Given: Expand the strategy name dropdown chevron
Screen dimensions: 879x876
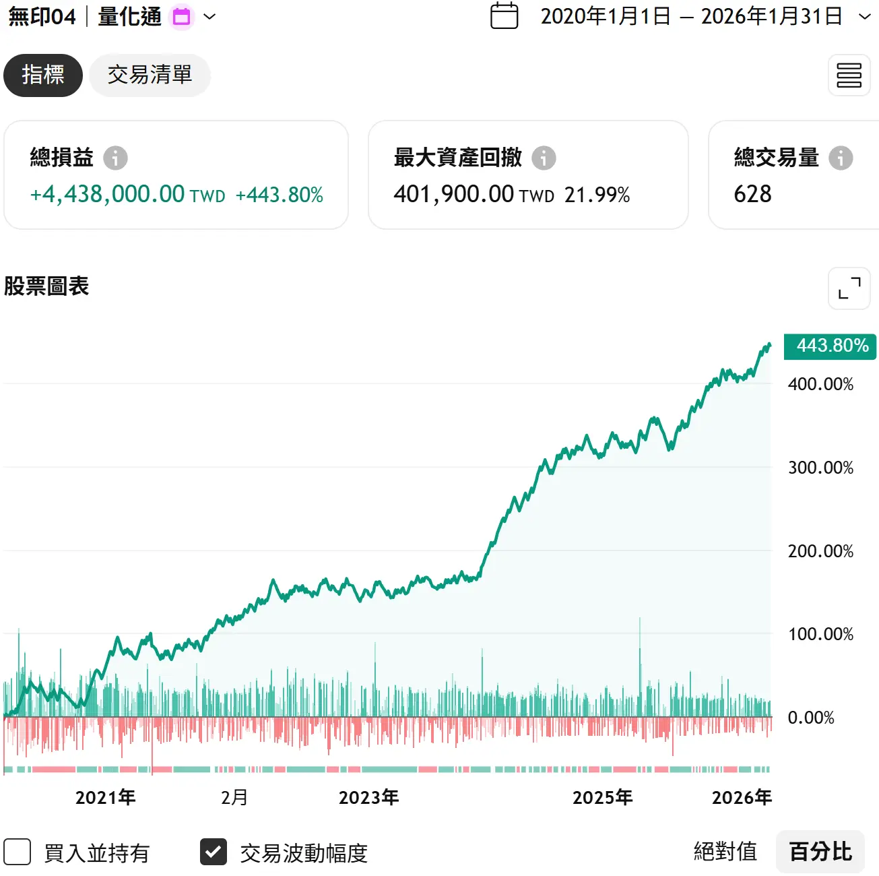Looking at the screenshot, I should pyautogui.click(x=209, y=17).
